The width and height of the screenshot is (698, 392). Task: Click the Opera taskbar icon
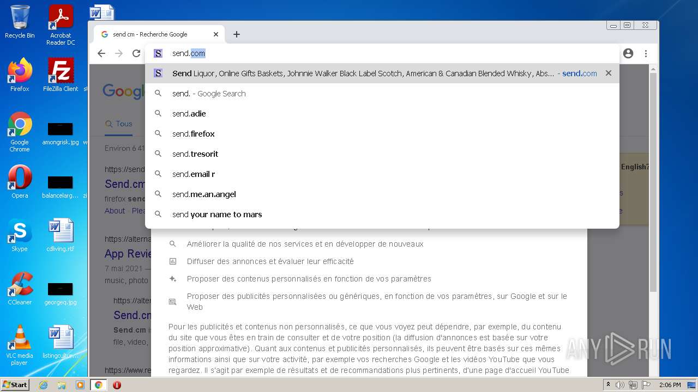click(x=117, y=385)
